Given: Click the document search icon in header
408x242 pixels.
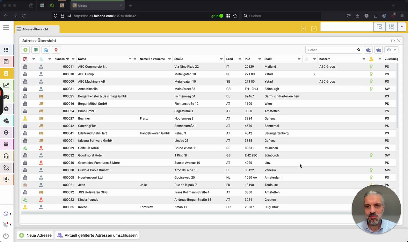Looking at the screenshot, I should coord(379,27).
